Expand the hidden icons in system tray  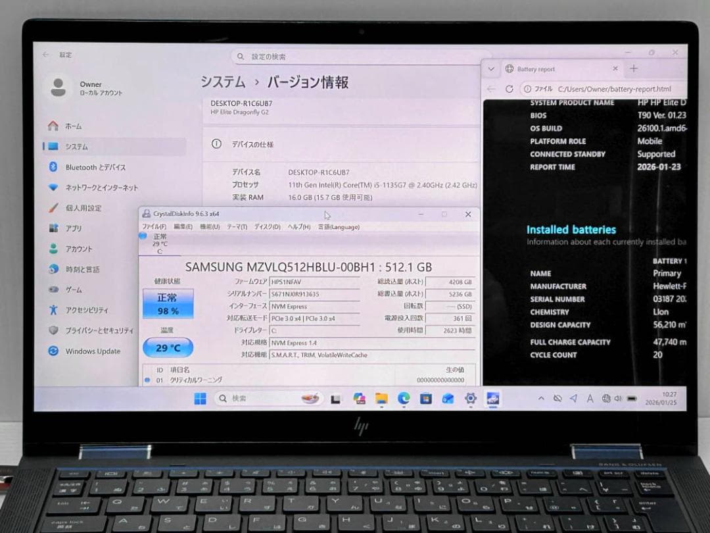click(541, 399)
